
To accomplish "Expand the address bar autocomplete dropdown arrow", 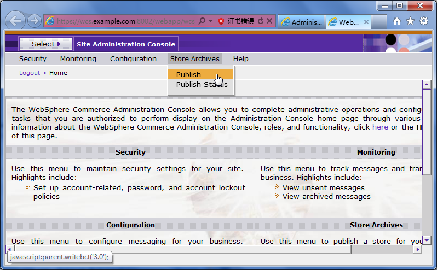I will click(211, 21).
